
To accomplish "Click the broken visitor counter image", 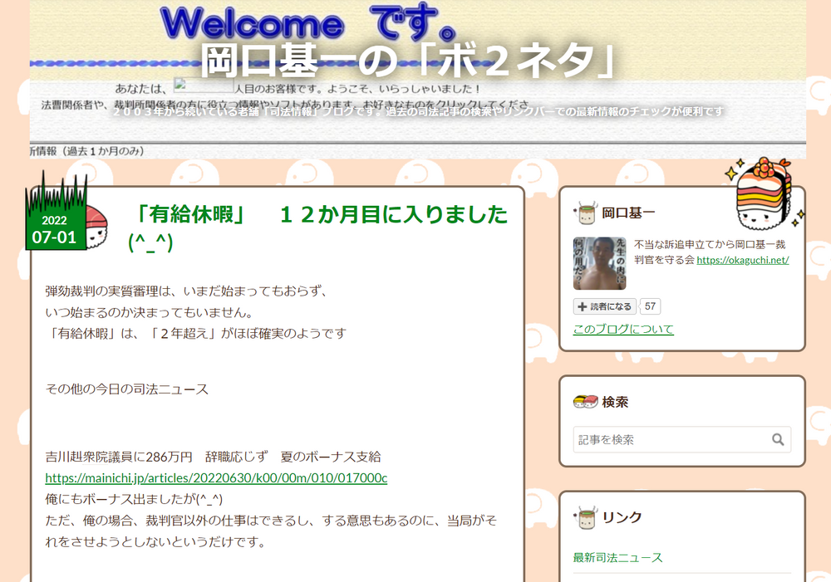I will (203, 86).
